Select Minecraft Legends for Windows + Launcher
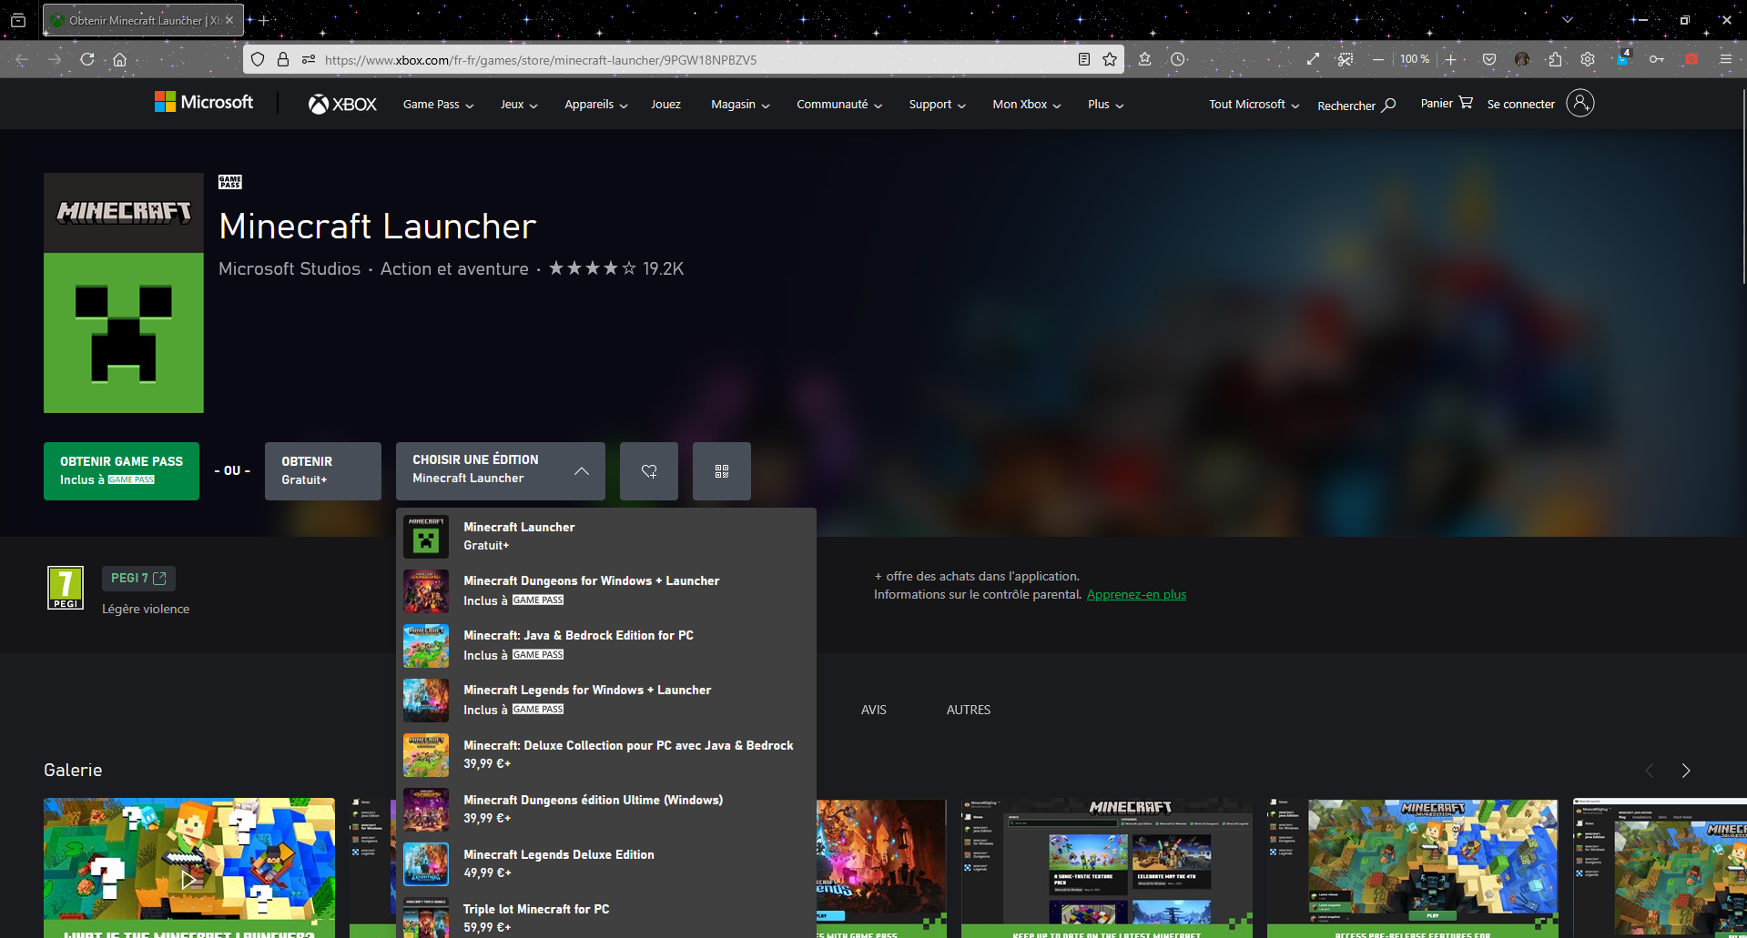Image resolution: width=1747 pixels, height=938 pixels. coord(606,700)
